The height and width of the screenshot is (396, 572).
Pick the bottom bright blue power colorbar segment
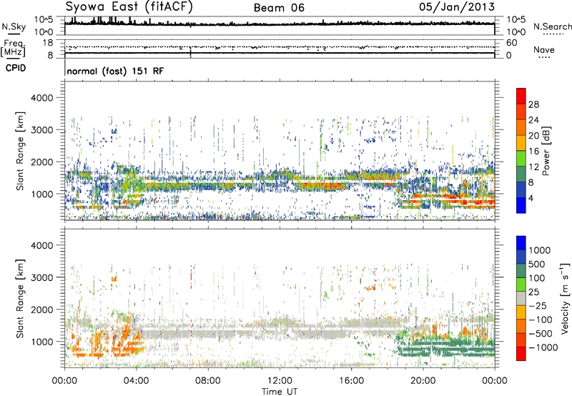(x=521, y=206)
